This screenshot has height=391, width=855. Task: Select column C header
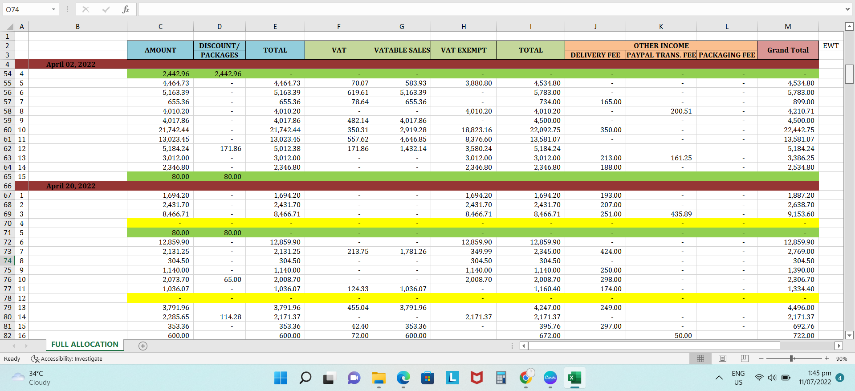pos(160,27)
